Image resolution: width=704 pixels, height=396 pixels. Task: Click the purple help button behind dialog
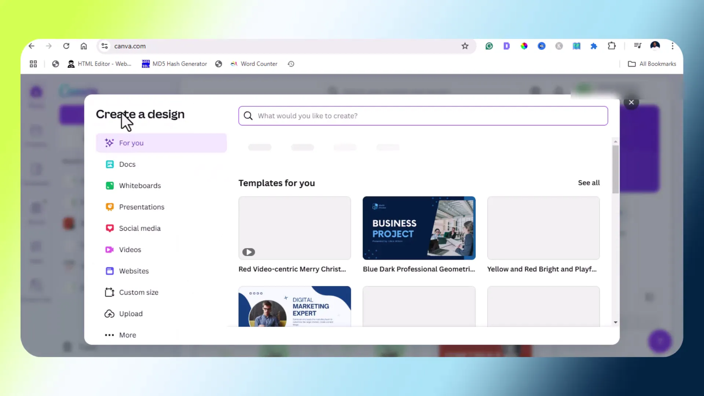(x=660, y=341)
